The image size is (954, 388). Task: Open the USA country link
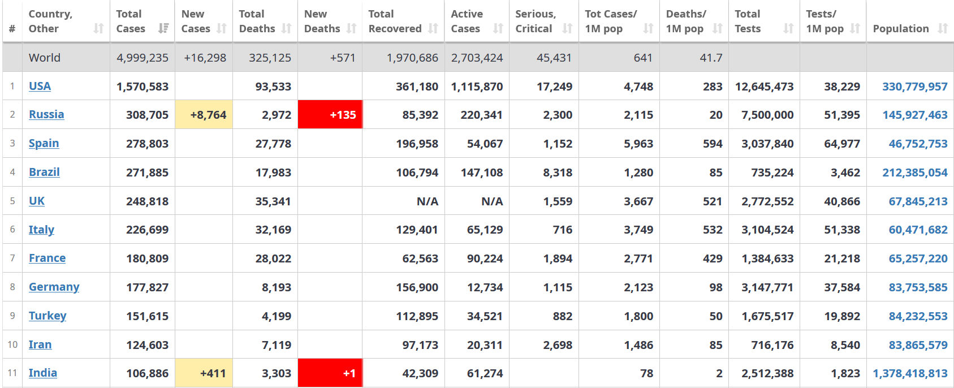click(x=40, y=86)
